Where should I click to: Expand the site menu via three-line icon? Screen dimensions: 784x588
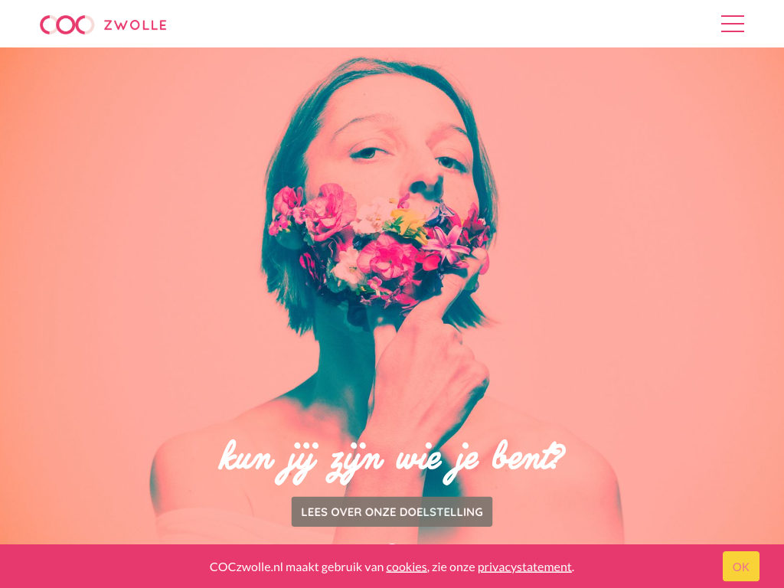point(733,24)
